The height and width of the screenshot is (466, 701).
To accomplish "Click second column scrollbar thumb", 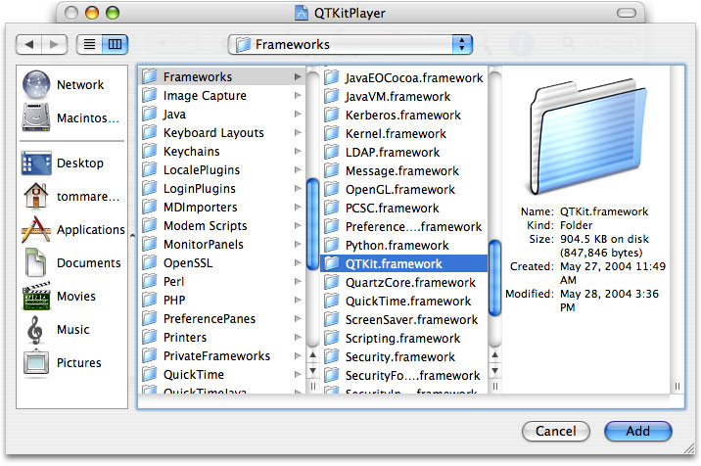I will pos(494,278).
